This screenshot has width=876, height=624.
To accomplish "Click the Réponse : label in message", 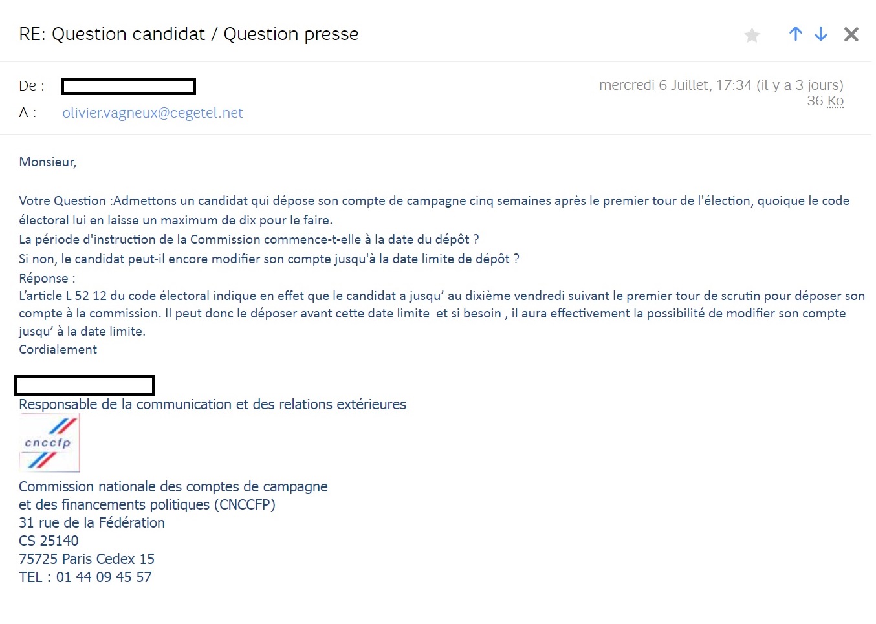I will [x=47, y=279].
